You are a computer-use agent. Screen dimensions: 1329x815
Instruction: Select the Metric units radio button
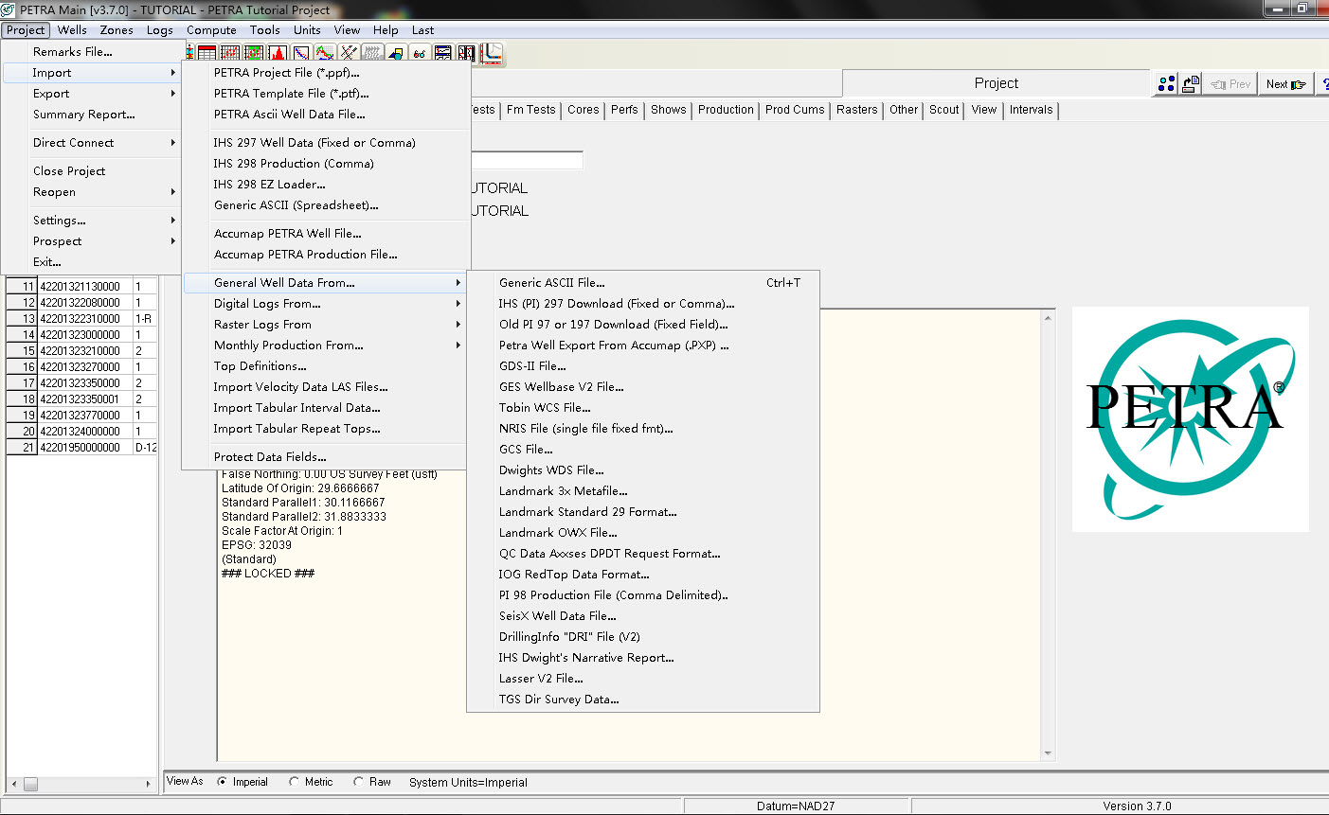point(295,782)
